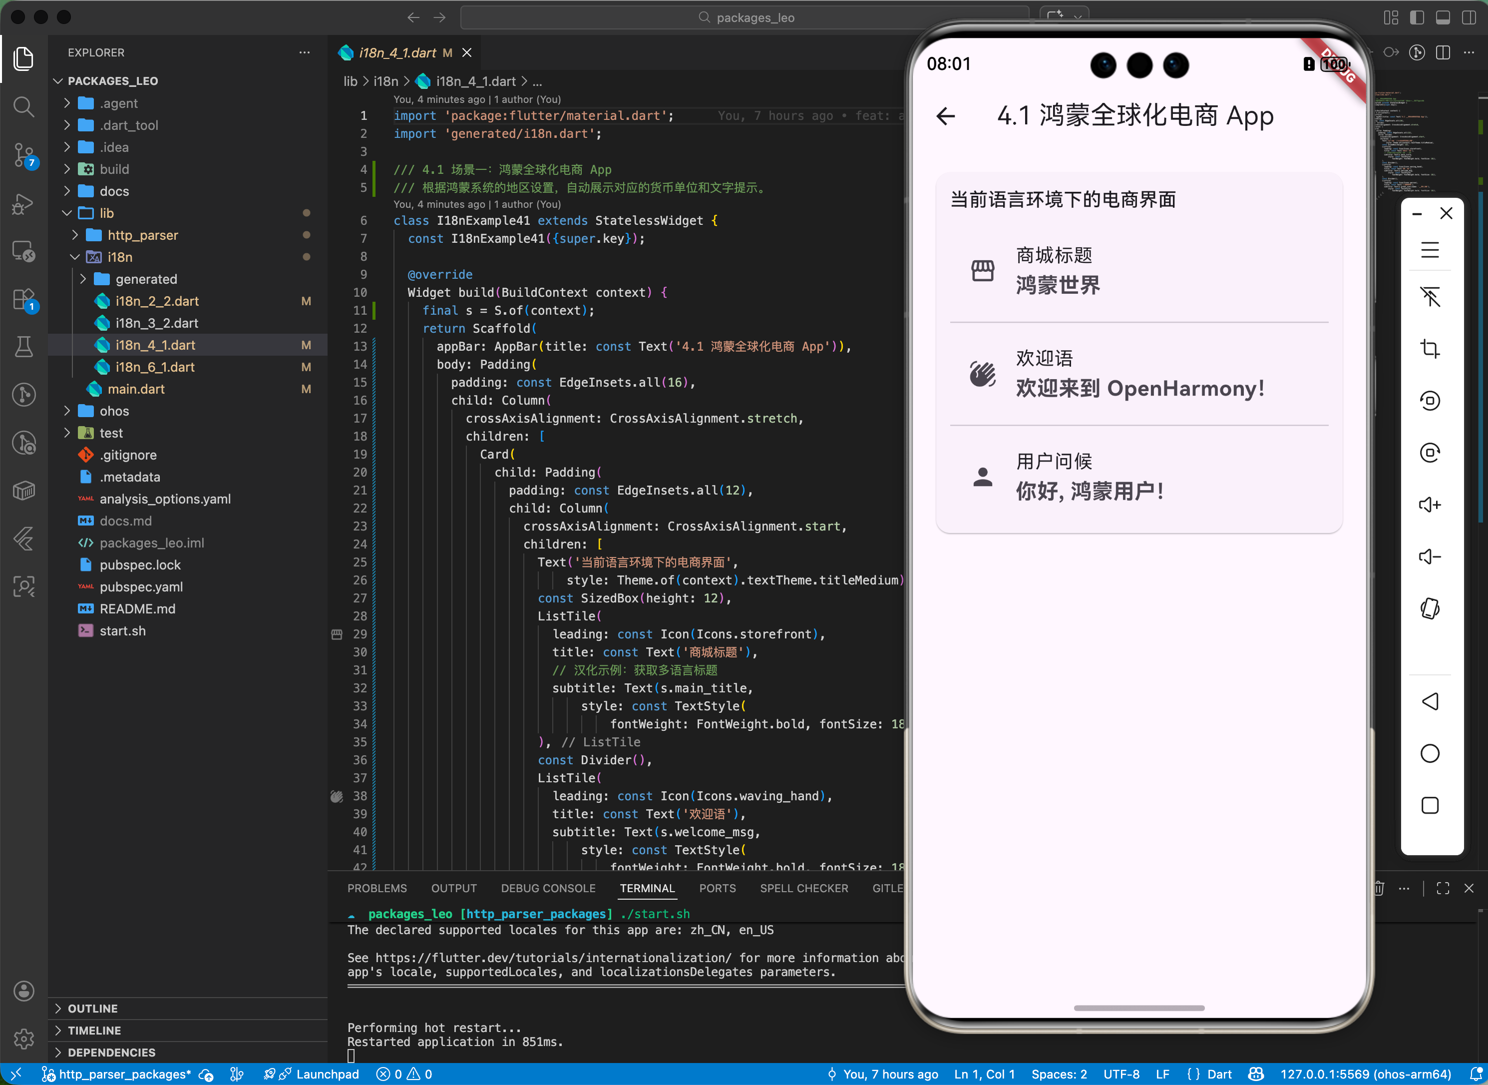Viewport: 1488px width, 1085px height.
Task: Open Source Control view with 7 changes
Action: point(23,155)
